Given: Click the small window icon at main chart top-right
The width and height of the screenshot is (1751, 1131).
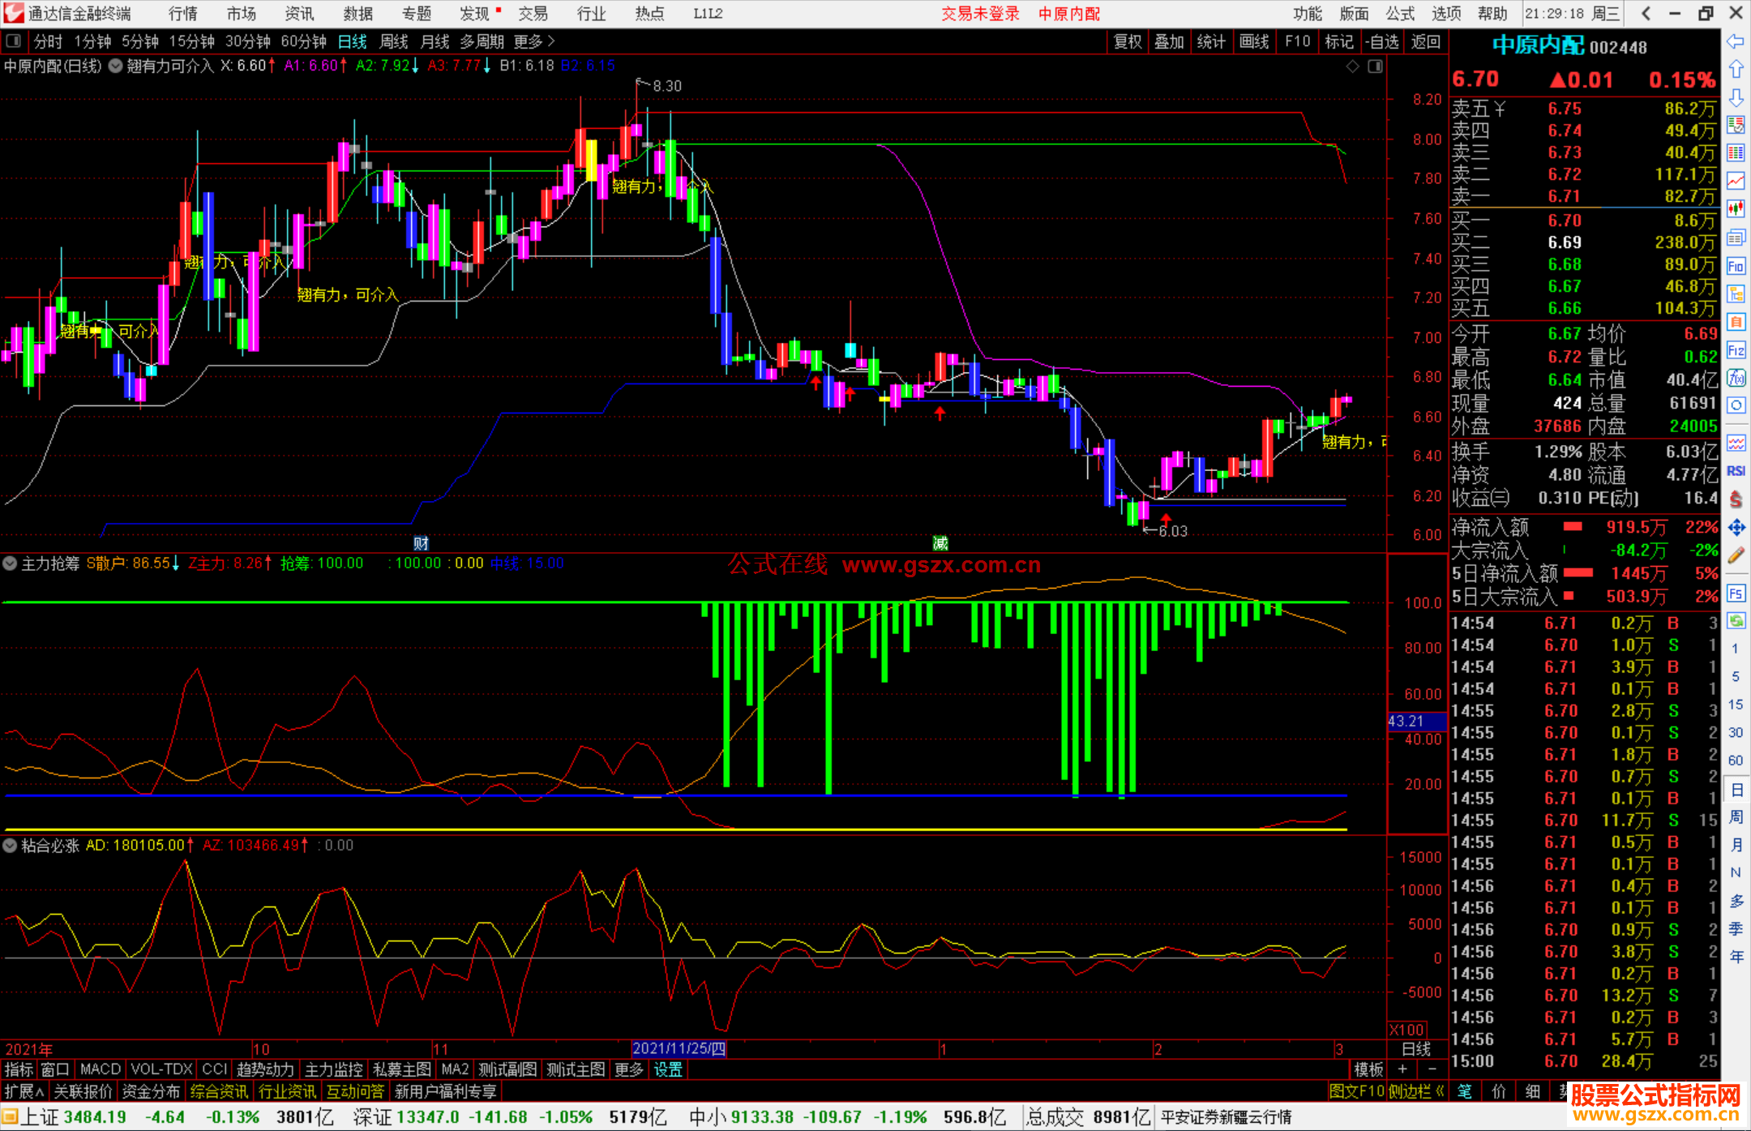Looking at the screenshot, I should tap(1375, 66).
